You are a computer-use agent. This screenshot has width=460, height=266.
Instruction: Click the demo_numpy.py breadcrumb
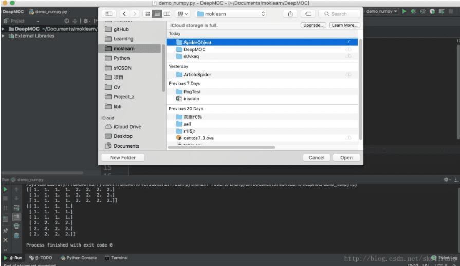(48, 12)
